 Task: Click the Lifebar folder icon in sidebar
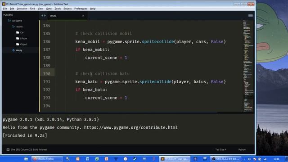pyautogui.click(x=18, y=38)
